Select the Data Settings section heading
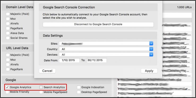 click(x=53, y=36)
